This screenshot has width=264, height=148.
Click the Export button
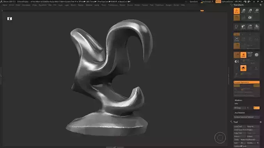(x=253, y=136)
